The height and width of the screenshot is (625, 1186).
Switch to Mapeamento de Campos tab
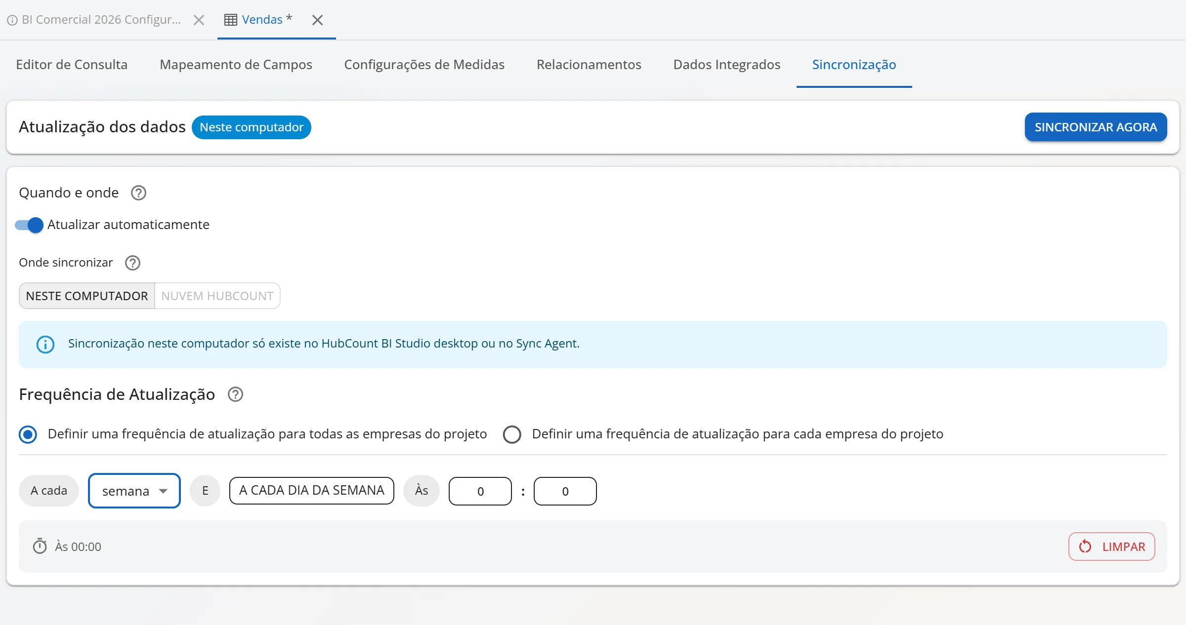[236, 64]
